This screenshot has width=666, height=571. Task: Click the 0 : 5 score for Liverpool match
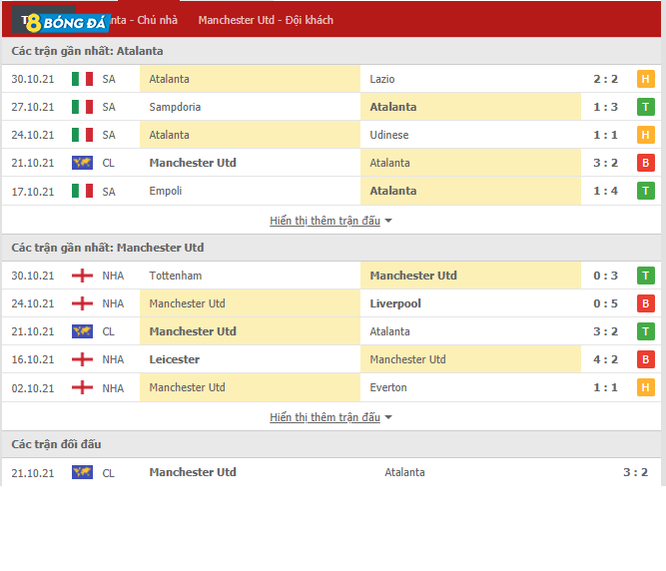pos(605,303)
